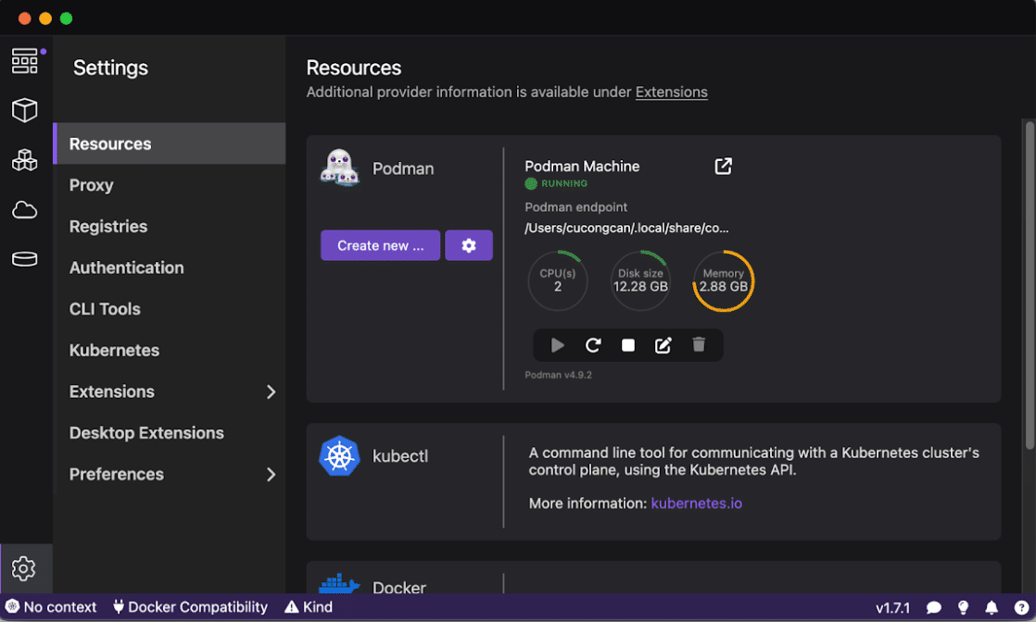Open Podman provider gear settings button
The width and height of the screenshot is (1036, 622).
click(x=469, y=245)
